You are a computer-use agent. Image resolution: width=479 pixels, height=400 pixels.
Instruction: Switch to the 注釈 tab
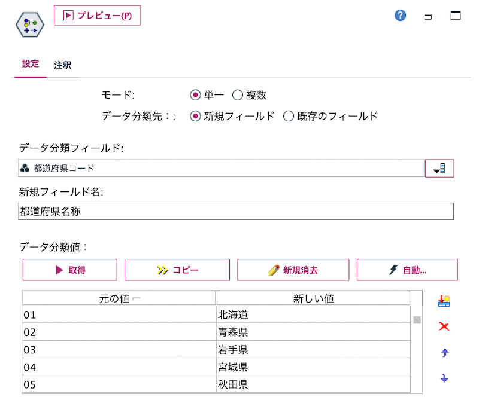pyautogui.click(x=63, y=65)
